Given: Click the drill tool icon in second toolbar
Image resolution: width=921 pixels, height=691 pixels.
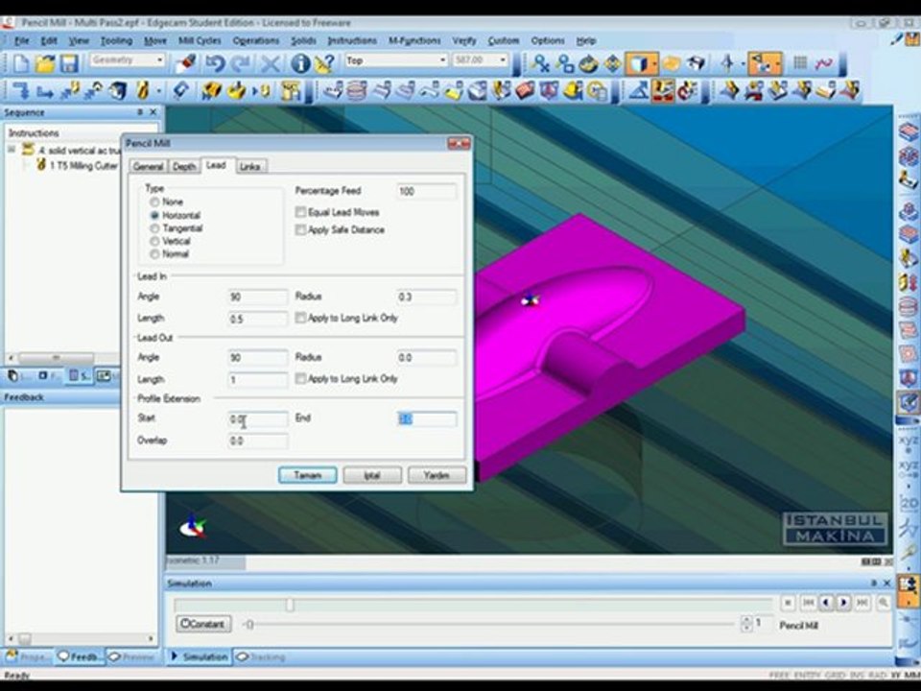Looking at the screenshot, I should 142,90.
